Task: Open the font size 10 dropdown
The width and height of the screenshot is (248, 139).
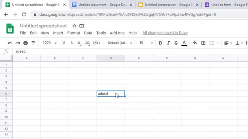Action: click(x=146, y=43)
